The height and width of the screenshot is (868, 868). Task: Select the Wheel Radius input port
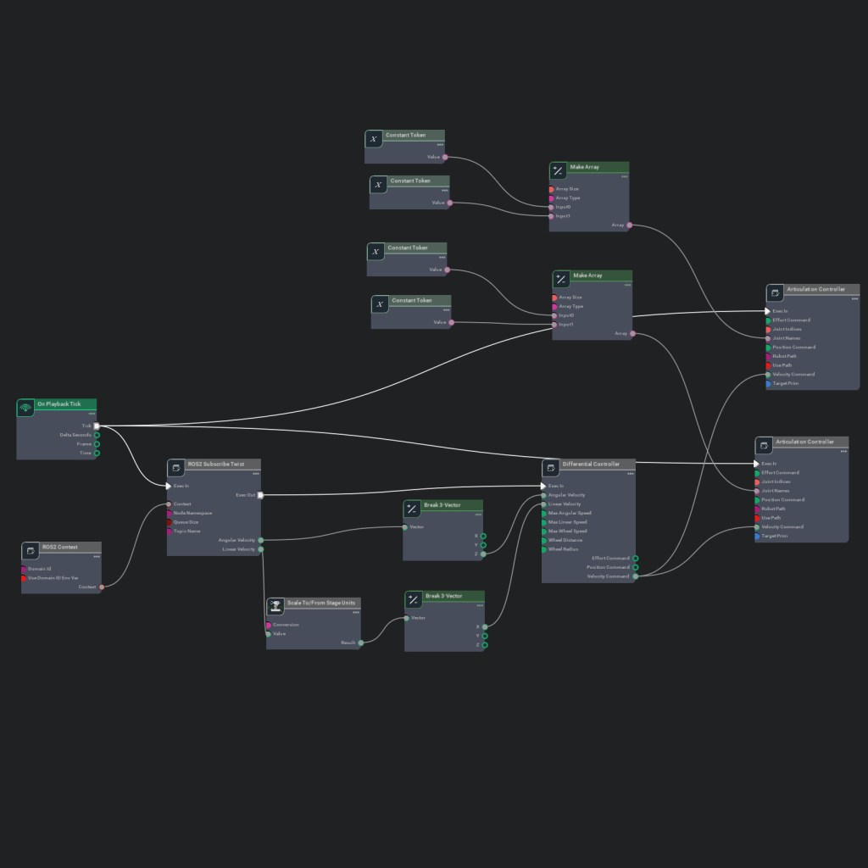544,549
